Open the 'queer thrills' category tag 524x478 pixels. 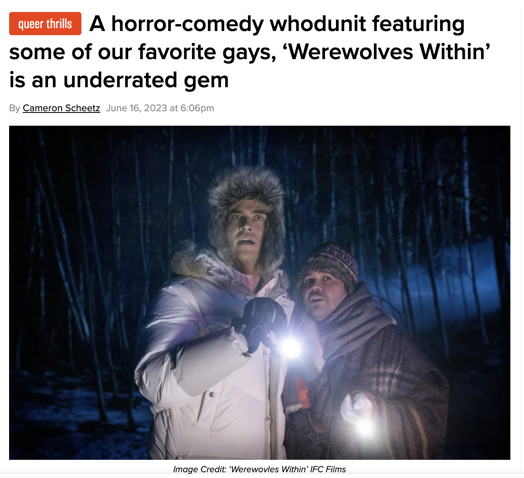tap(45, 24)
